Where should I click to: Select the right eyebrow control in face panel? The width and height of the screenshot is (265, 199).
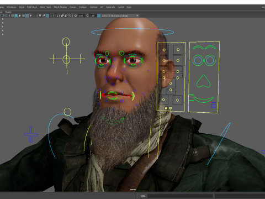pos(210,47)
